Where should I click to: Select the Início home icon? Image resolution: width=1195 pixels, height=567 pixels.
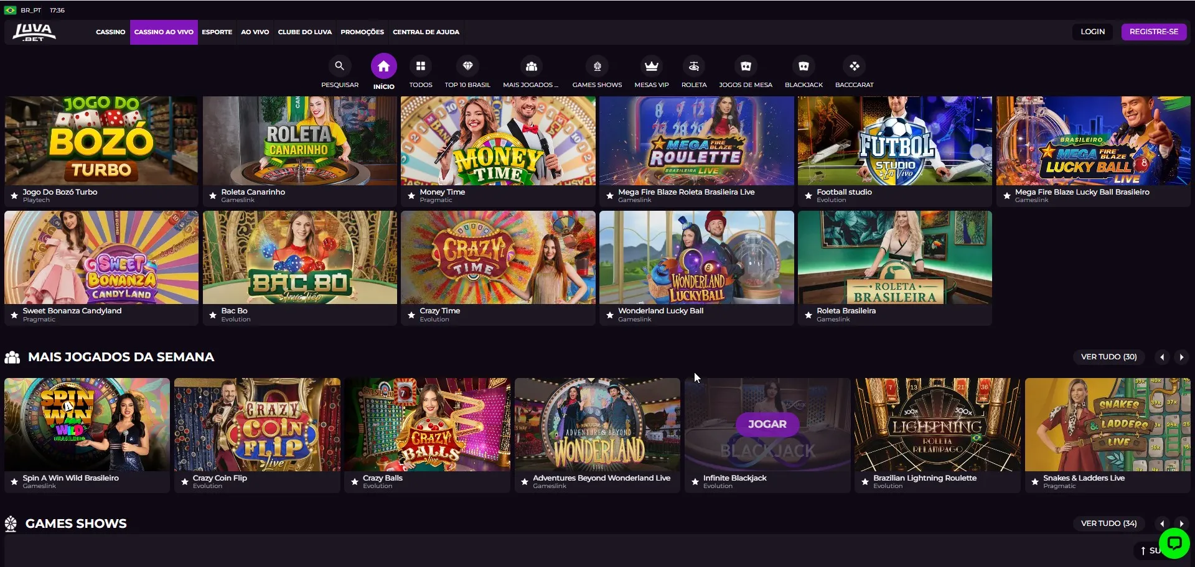(383, 66)
